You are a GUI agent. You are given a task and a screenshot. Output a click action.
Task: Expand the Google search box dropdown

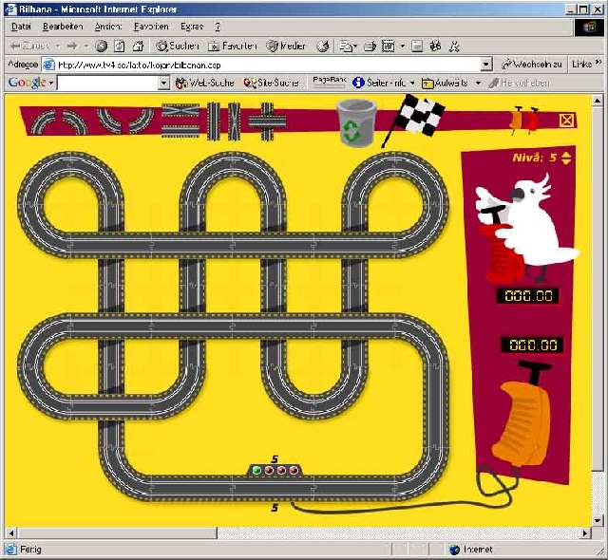(x=162, y=84)
